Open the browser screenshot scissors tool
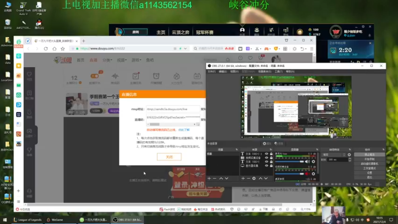This screenshot has height=224, width=398. point(257,48)
